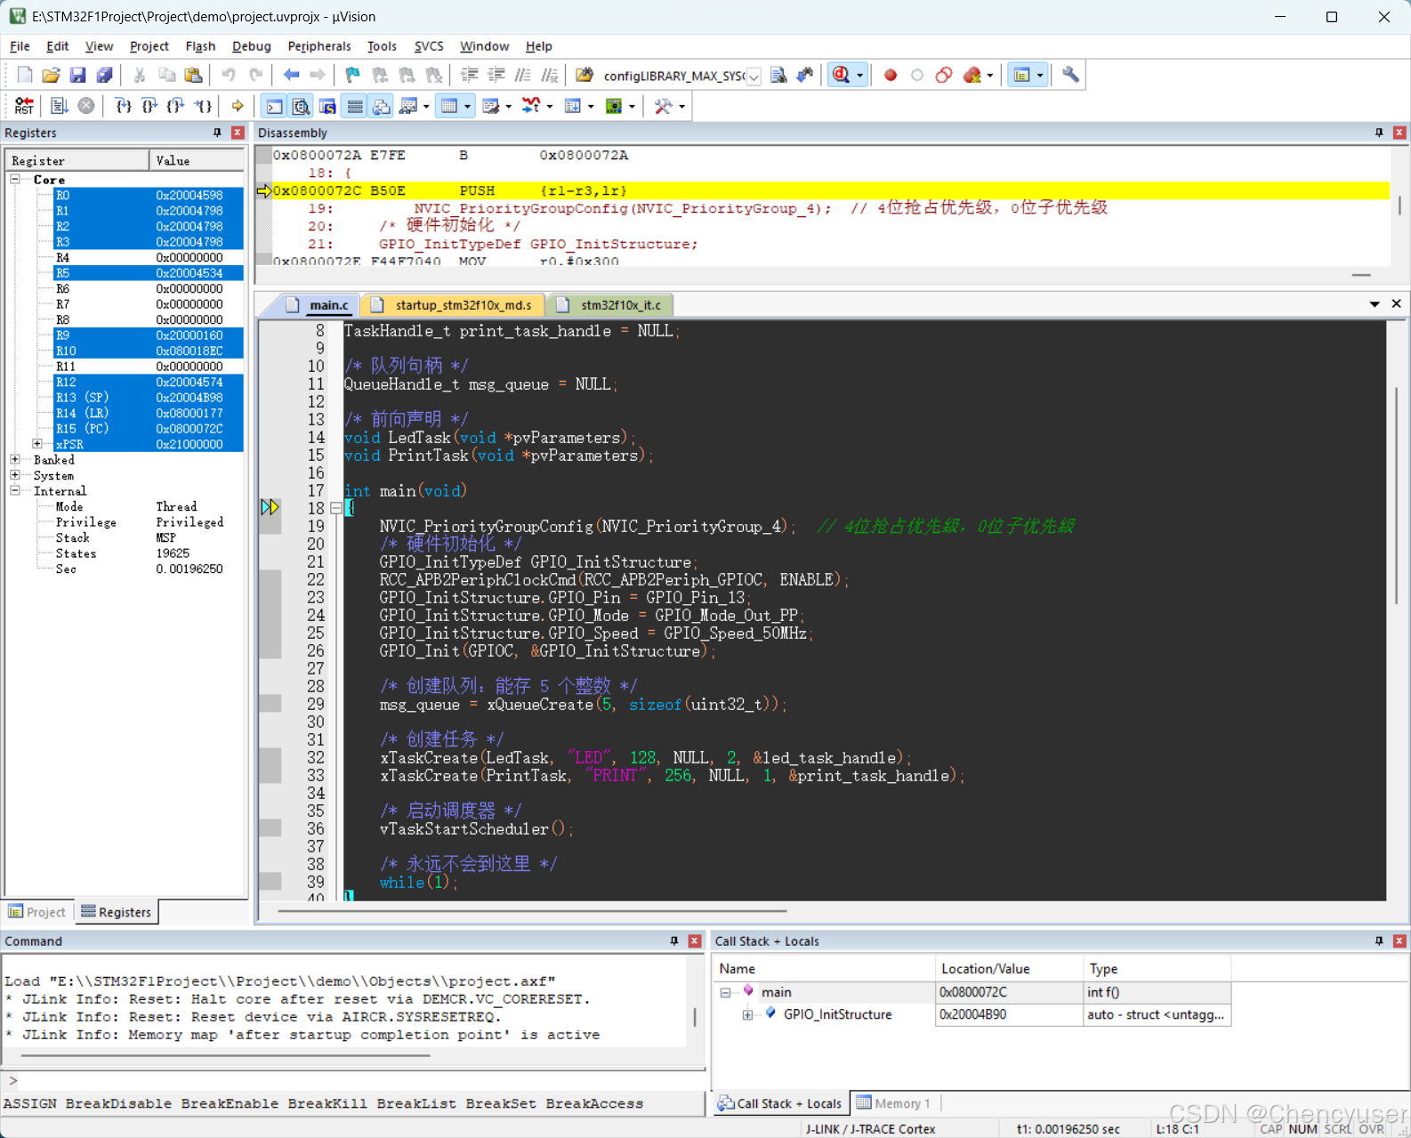The width and height of the screenshot is (1411, 1138).
Task: Open the Toolbox hammer-and-wrench icon
Action: click(664, 106)
